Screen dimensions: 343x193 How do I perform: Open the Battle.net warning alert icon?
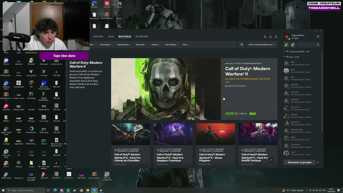(x=265, y=37)
